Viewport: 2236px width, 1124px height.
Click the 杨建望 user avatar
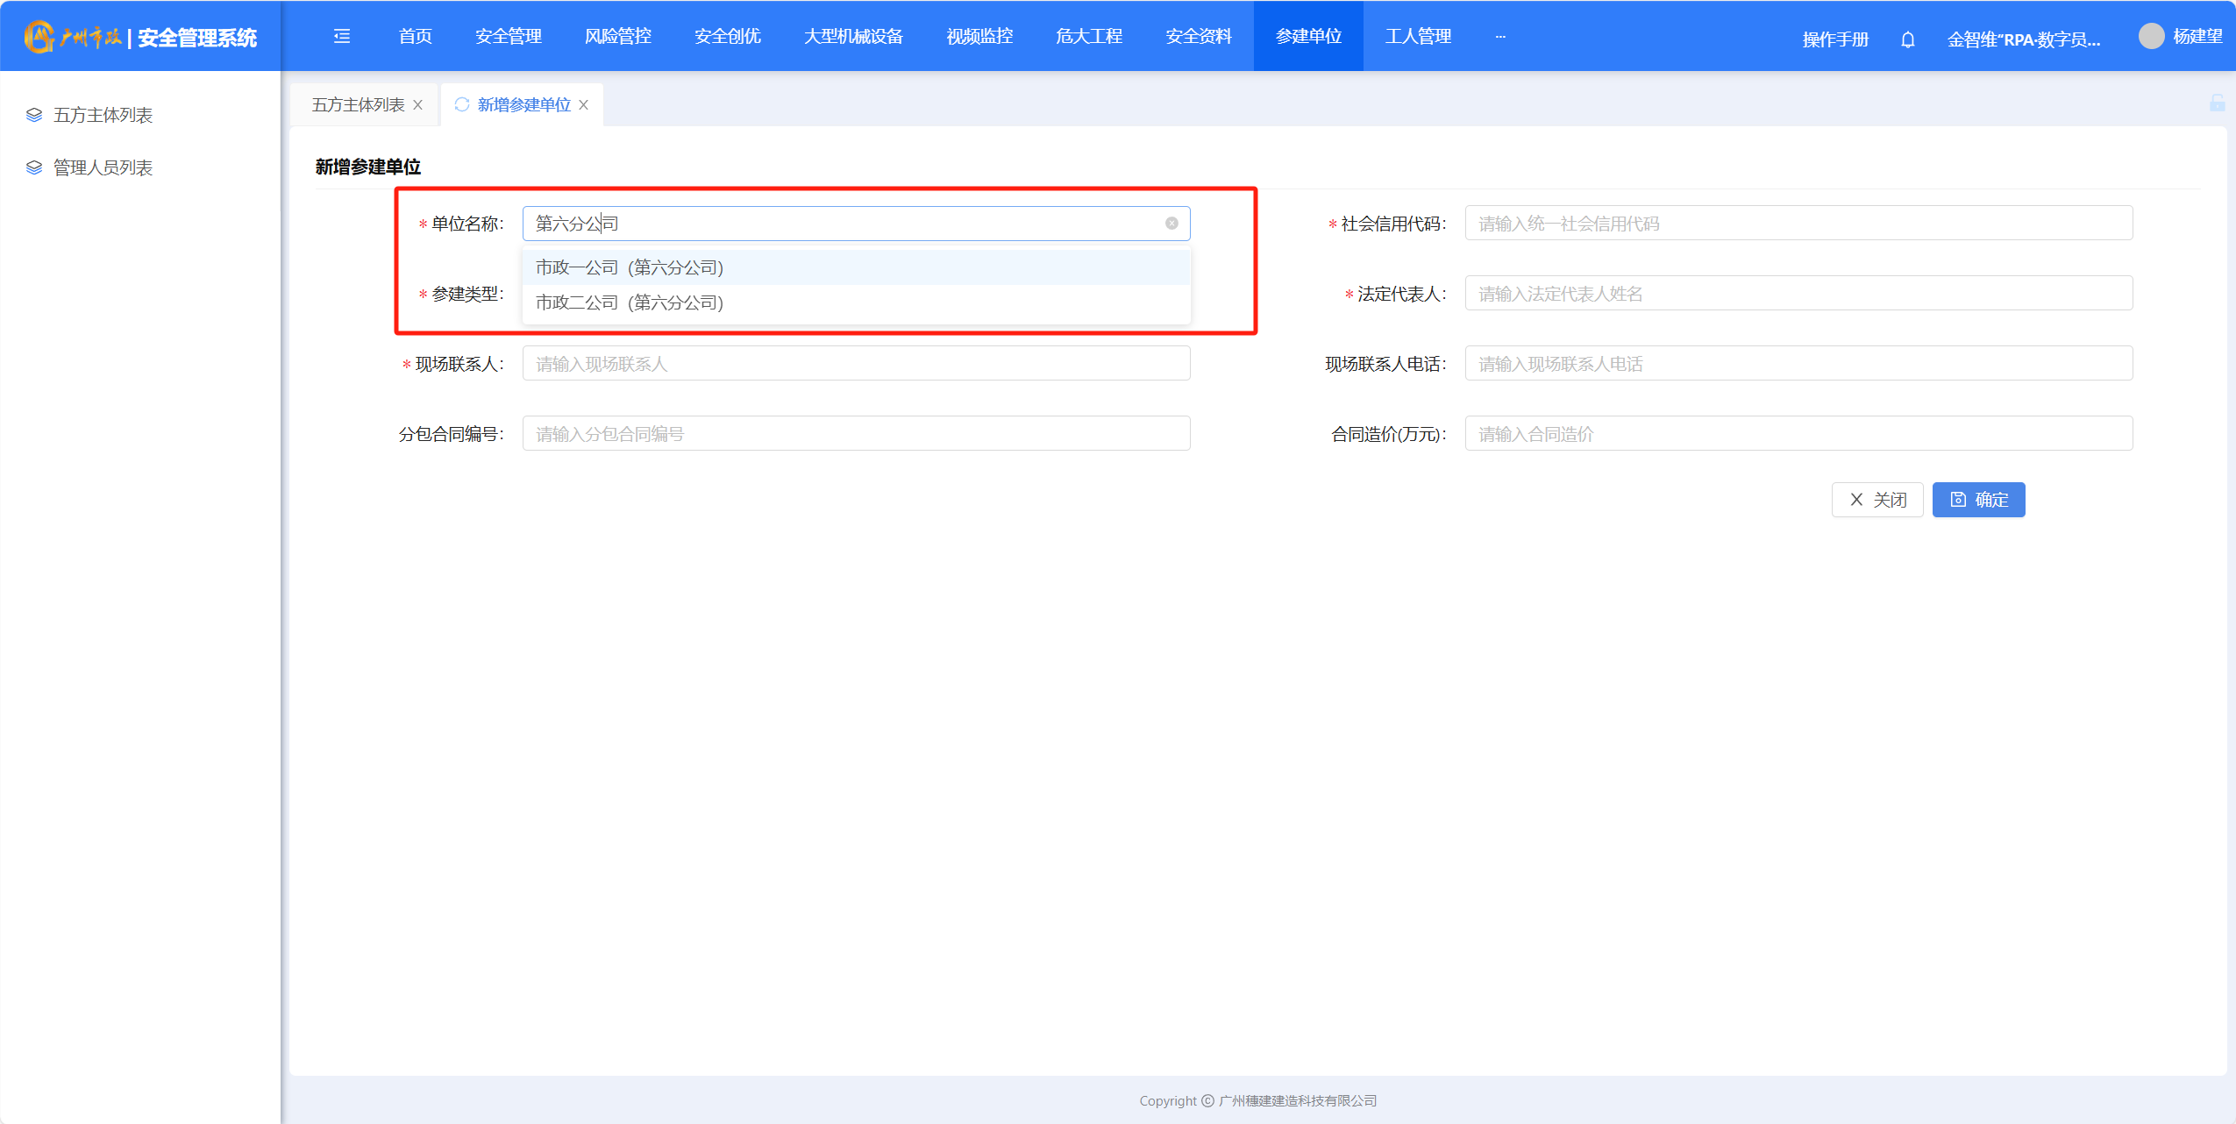pyautogui.click(x=2151, y=36)
